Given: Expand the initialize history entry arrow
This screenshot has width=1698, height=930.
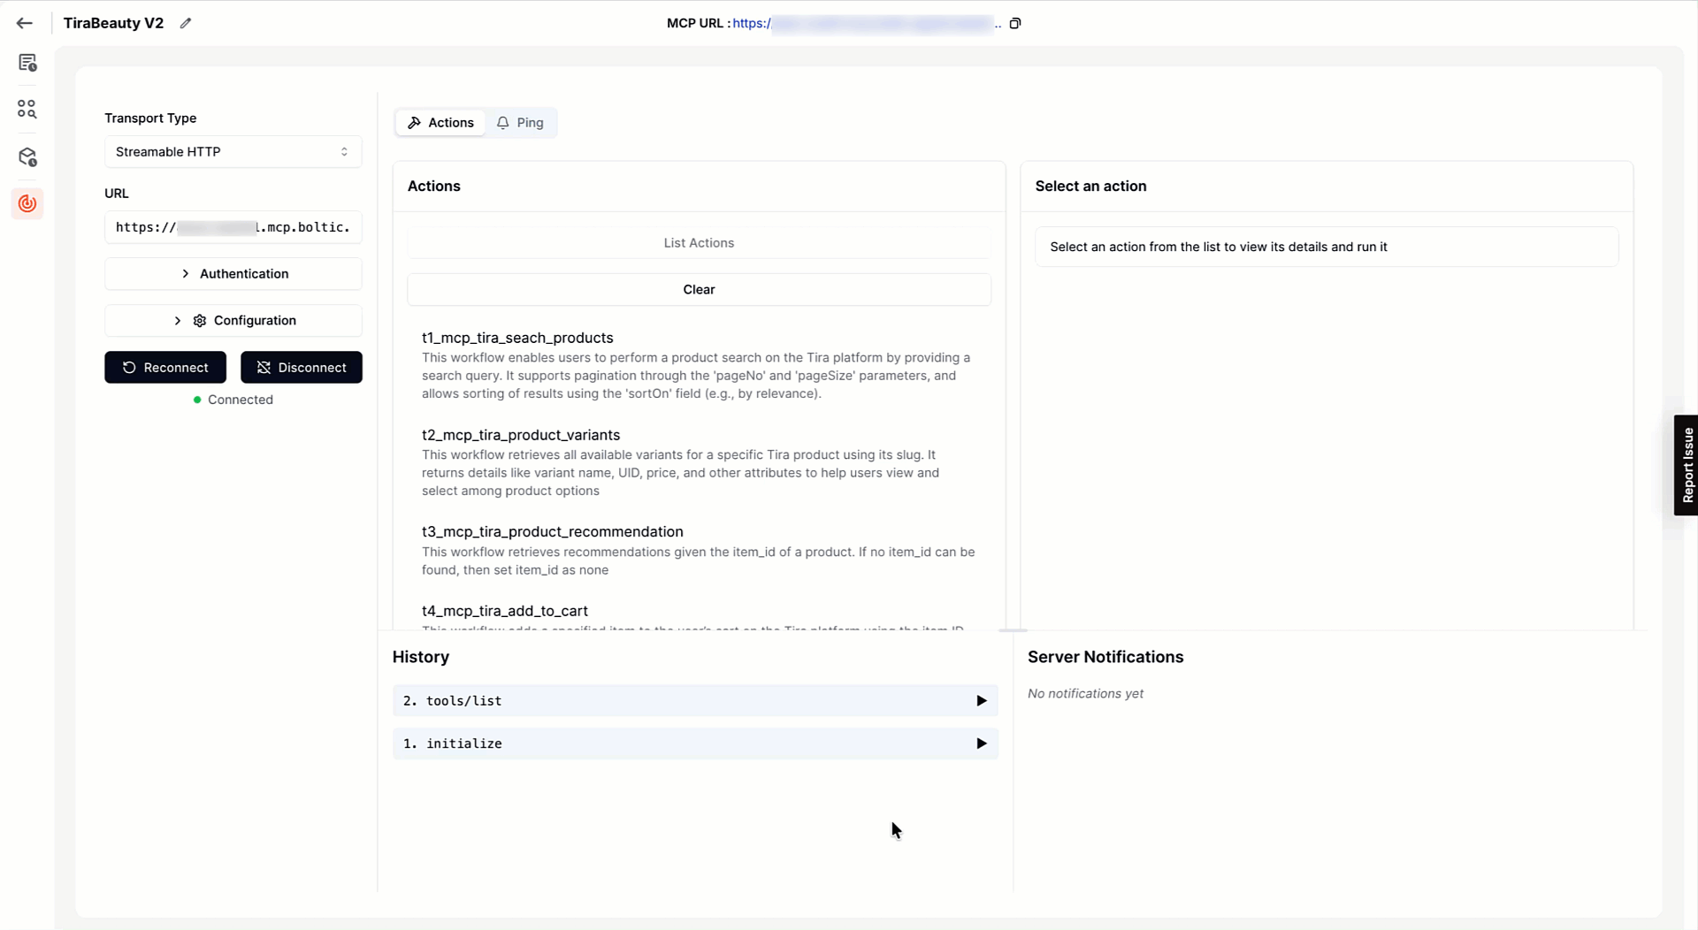Looking at the screenshot, I should tap(981, 744).
